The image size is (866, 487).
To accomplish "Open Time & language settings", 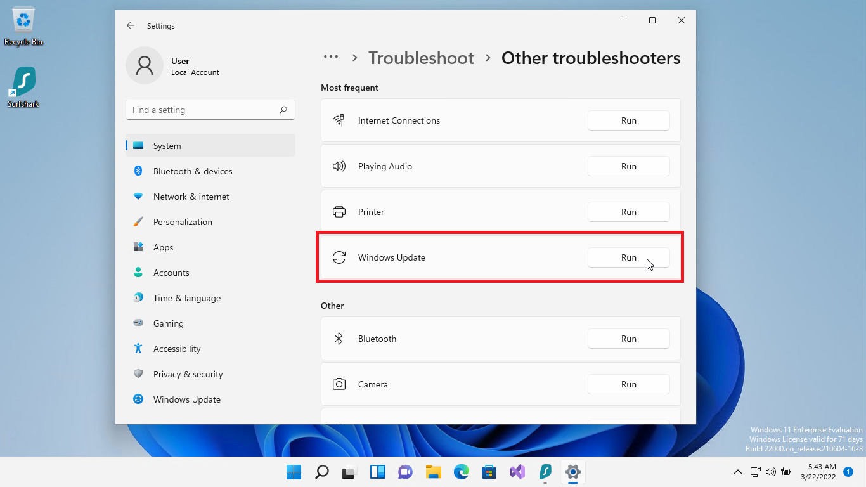I will (x=210, y=298).
